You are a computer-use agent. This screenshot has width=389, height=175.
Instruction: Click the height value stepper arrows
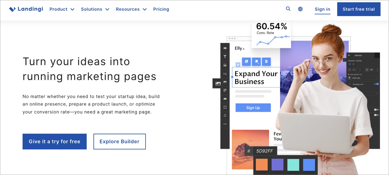[377, 70]
